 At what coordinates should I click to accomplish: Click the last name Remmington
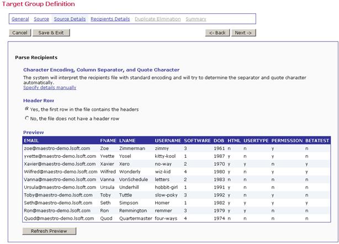pos(133,211)
